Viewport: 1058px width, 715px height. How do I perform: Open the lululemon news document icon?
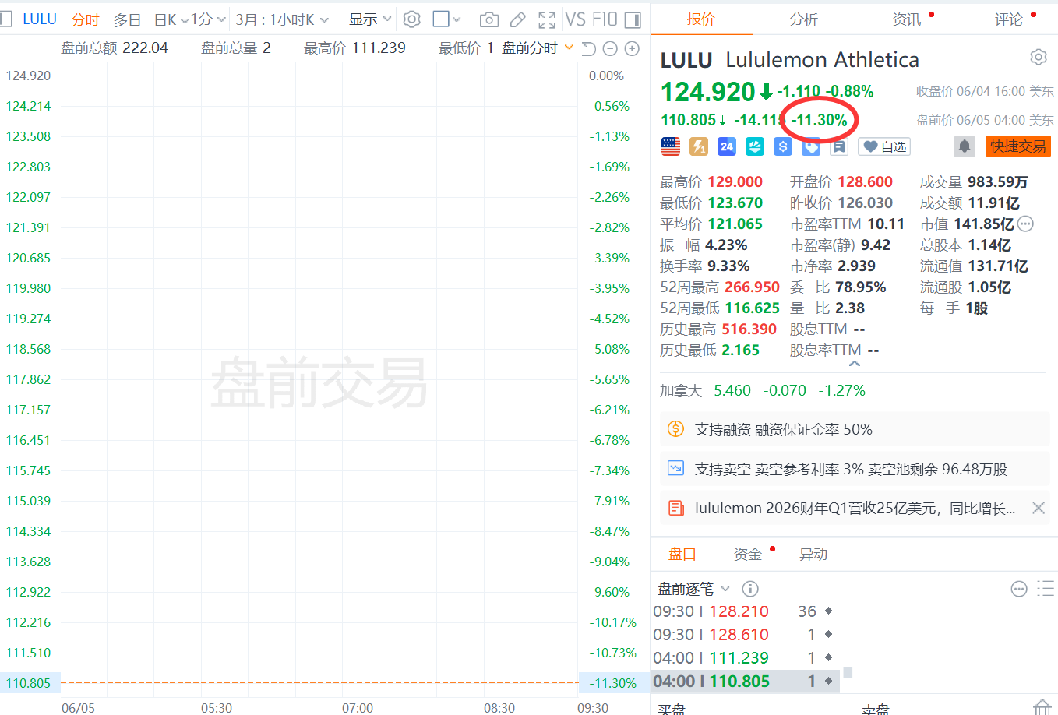pos(676,509)
